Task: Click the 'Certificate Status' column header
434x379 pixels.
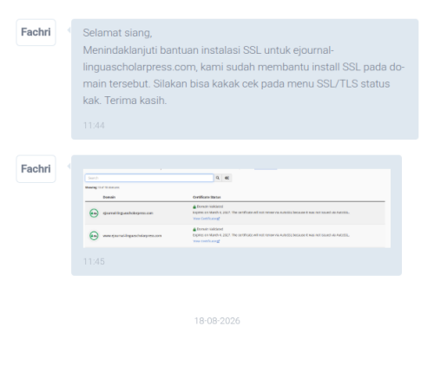Action: (x=207, y=197)
